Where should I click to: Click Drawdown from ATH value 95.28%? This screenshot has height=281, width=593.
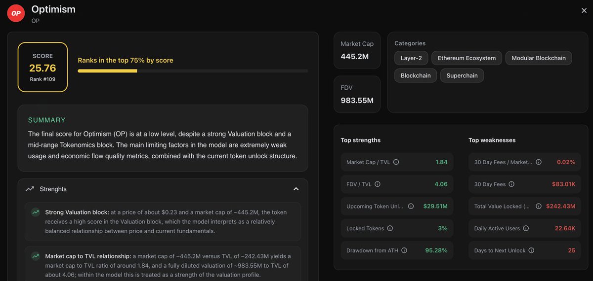point(436,250)
